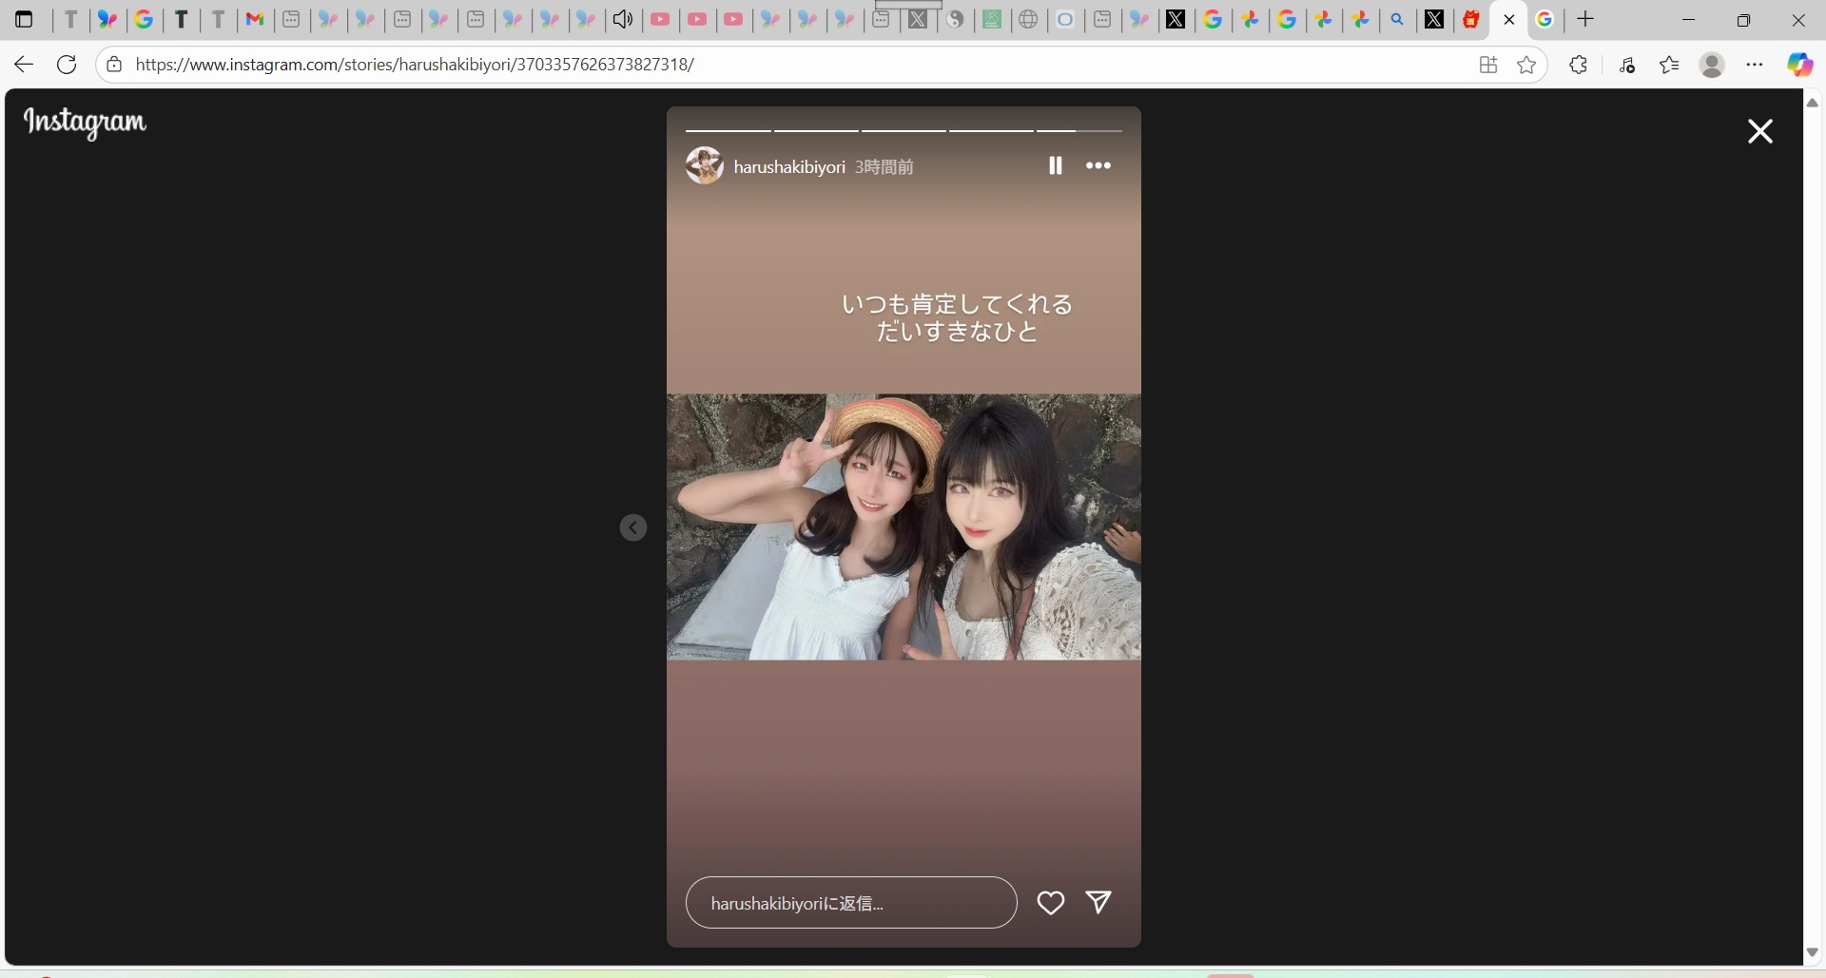Switch to the globe icon tab
The width and height of the screenshot is (1826, 978).
[x=1028, y=19]
